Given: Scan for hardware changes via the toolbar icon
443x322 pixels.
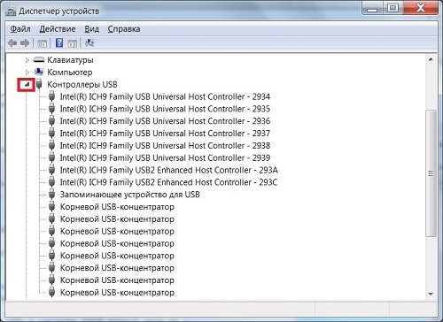Looking at the screenshot, I should [89, 43].
